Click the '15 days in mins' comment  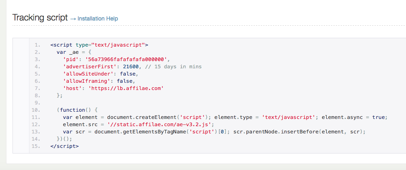click(x=173, y=67)
